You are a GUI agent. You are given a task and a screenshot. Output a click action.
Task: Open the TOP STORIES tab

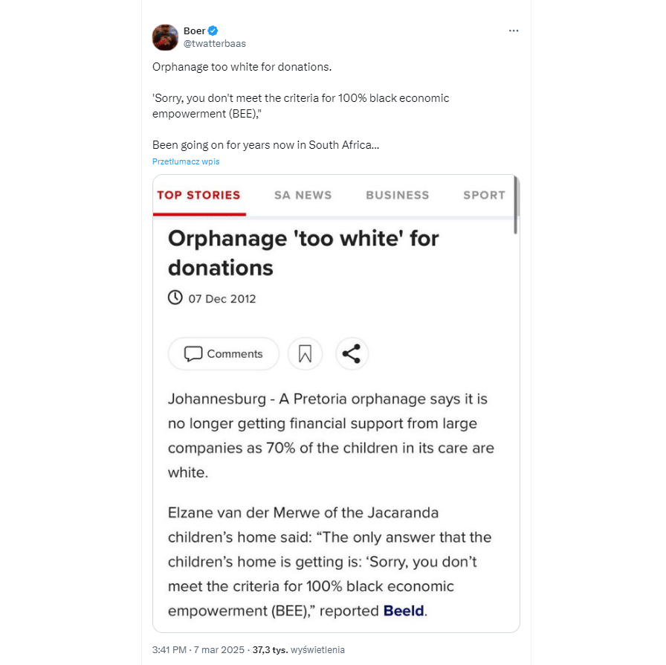pos(198,195)
